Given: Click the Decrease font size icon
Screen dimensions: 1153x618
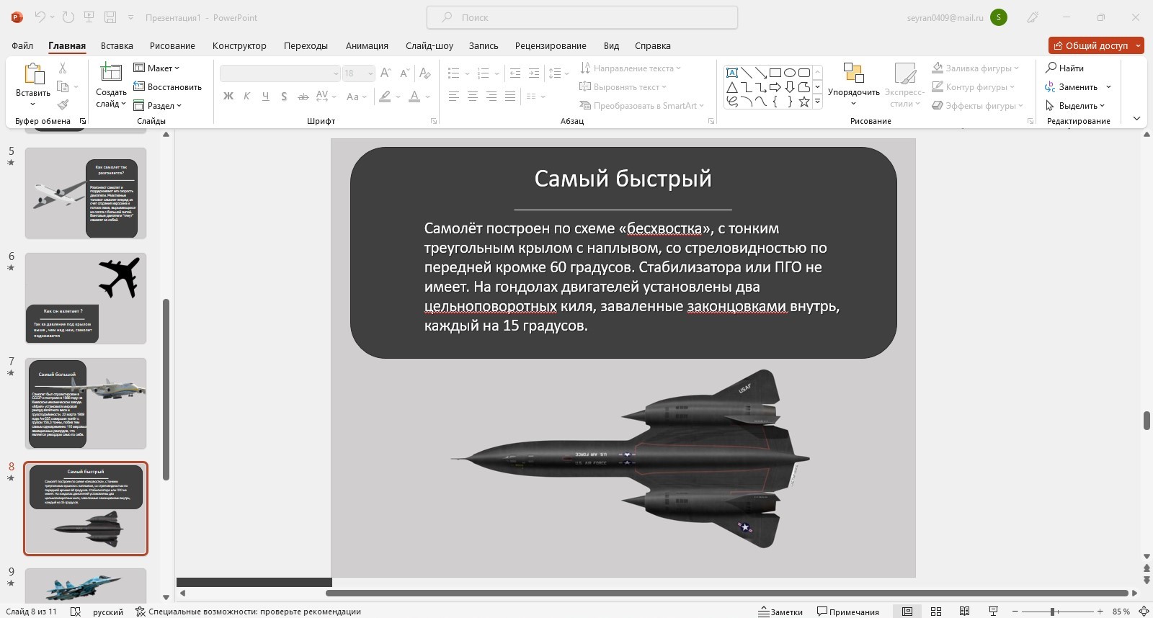Looking at the screenshot, I should pyautogui.click(x=404, y=73).
